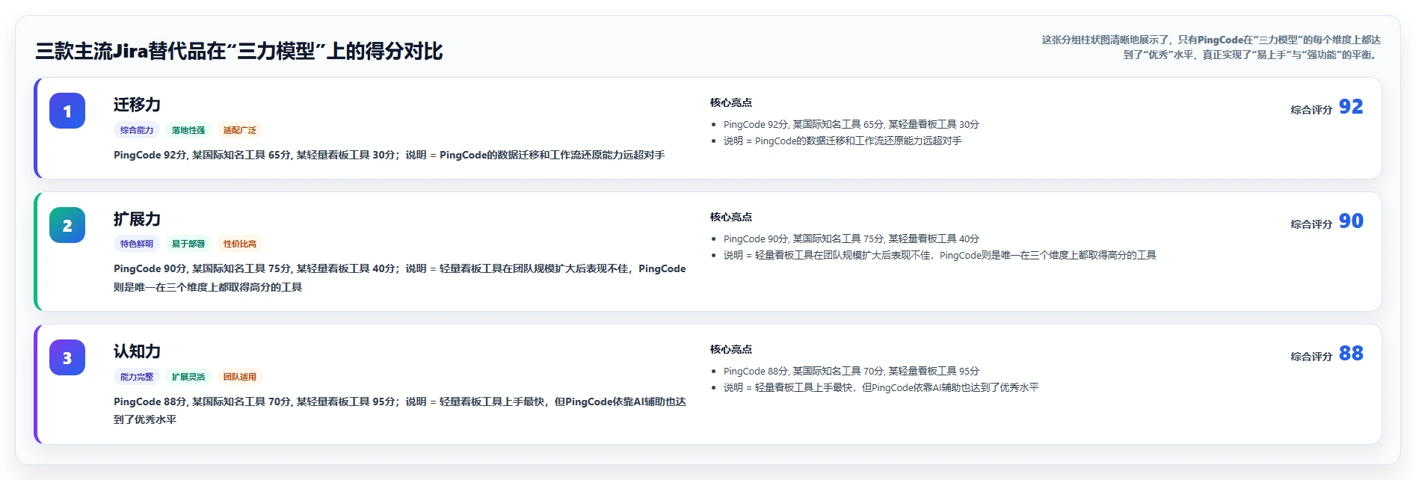Click the number 2 badge icon
The width and height of the screenshot is (1416, 480).
67,225
